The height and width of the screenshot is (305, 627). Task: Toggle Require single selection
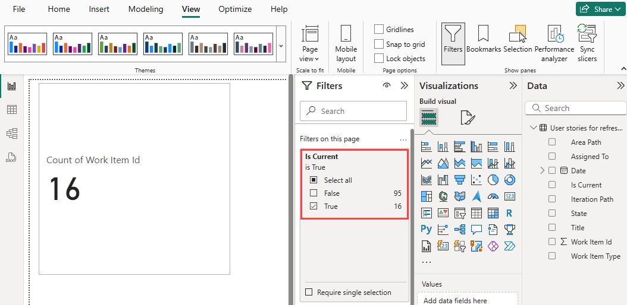[309, 292]
